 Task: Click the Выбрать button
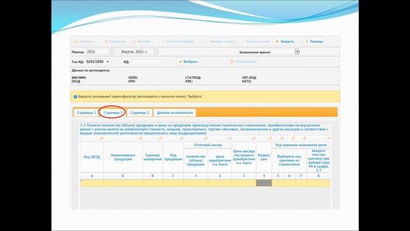188,62
